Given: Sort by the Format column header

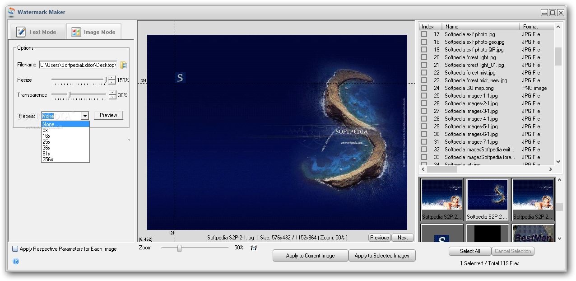Looking at the screenshot, I should tap(536, 27).
